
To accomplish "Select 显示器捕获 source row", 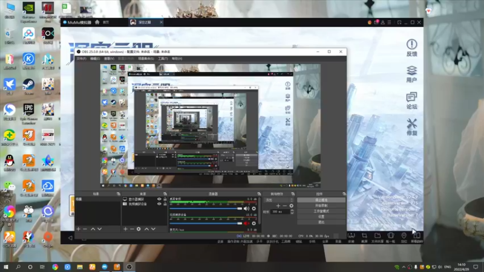I will click(x=145, y=199).
